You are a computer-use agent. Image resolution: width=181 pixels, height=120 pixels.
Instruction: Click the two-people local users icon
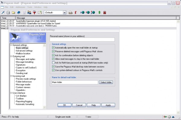pyautogui.click(x=29, y=12)
